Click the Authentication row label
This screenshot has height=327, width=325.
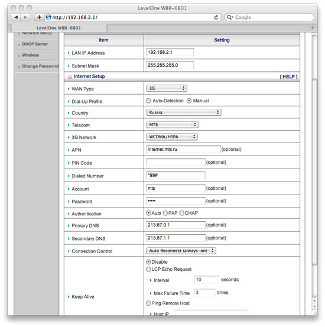point(86,213)
